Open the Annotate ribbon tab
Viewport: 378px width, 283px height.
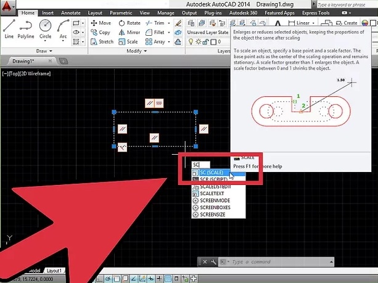[x=71, y=13]
